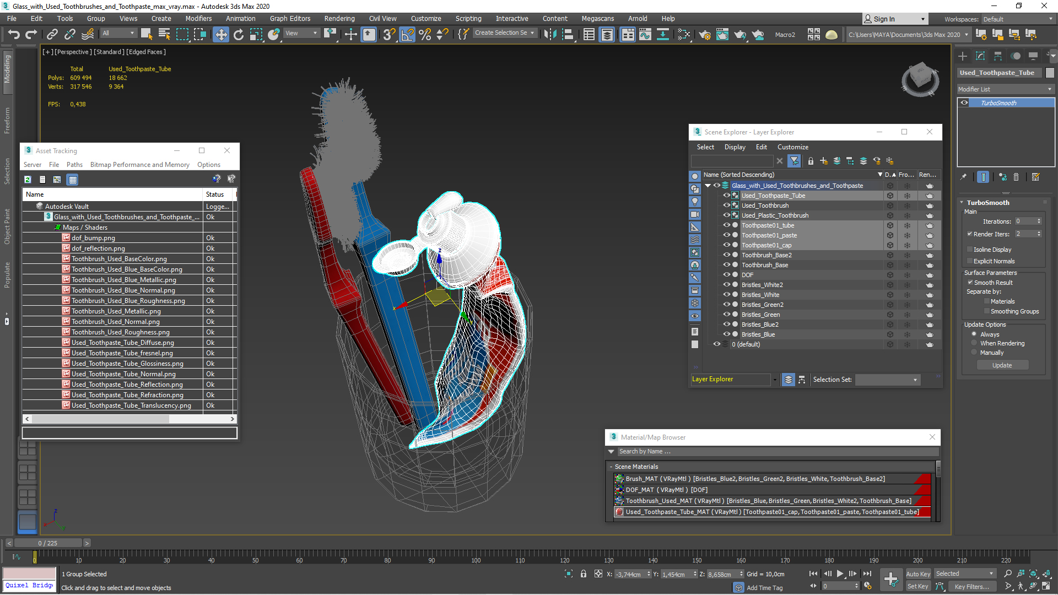
Task: Select Manually update option
Action: [x=974, y=353]
